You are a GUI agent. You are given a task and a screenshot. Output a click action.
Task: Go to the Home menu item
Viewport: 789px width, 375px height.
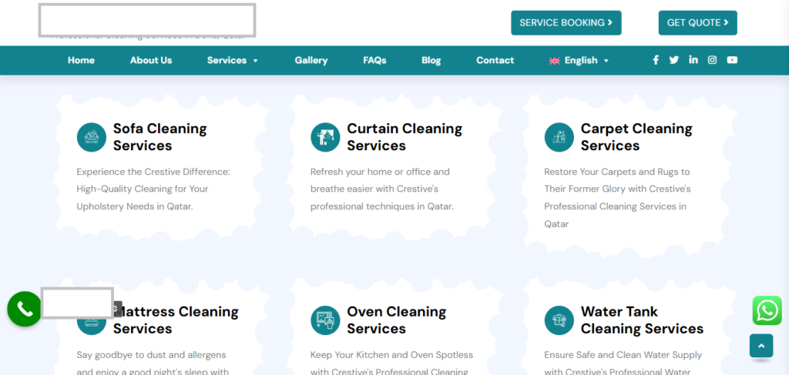click(x=81, y=60)
